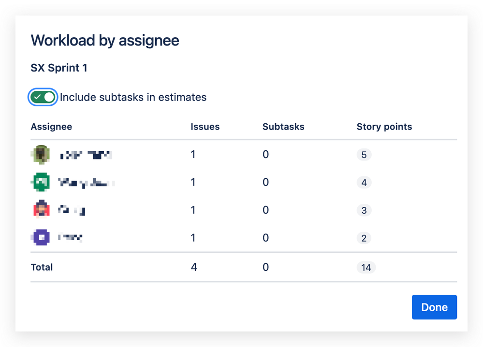Click the total story points badge 14
This screenshot has height=347, width=483.
pos(366,267)
